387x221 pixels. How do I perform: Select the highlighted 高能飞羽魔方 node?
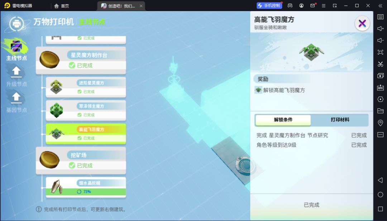pos(86,134)
